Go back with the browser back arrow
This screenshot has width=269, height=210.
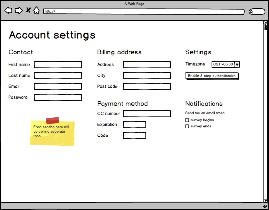pyautogui.click(x=8, y=10)
